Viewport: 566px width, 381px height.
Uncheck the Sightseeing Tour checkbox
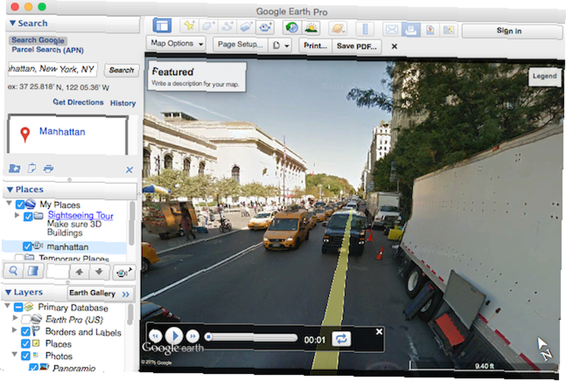point(28,216)
